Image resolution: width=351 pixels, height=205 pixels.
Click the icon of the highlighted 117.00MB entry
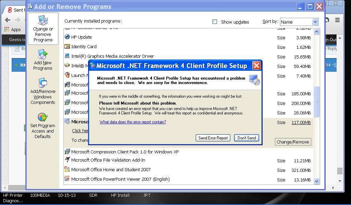click(67, 122)
